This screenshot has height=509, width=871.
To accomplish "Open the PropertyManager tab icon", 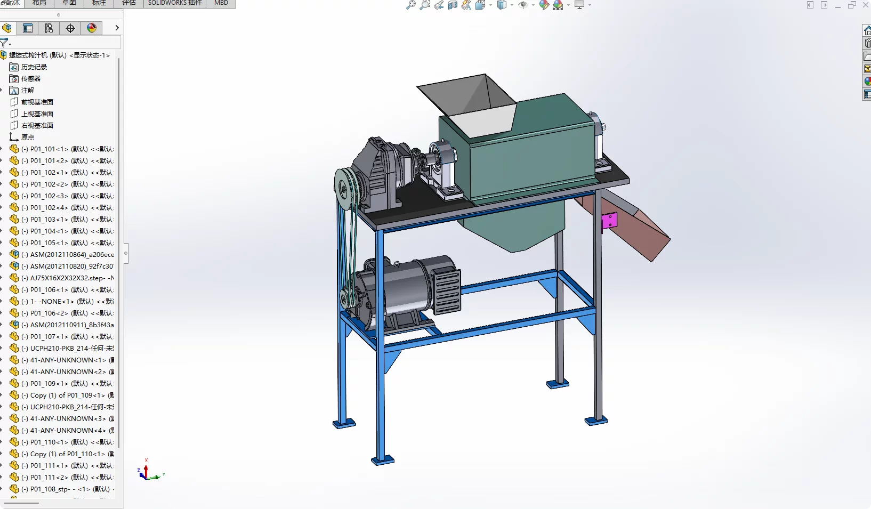I will pyautogui.click(x=28, y=28).
